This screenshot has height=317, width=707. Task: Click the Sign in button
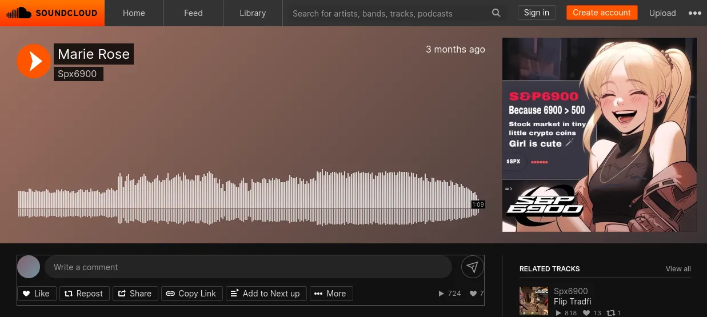point(537,13)
